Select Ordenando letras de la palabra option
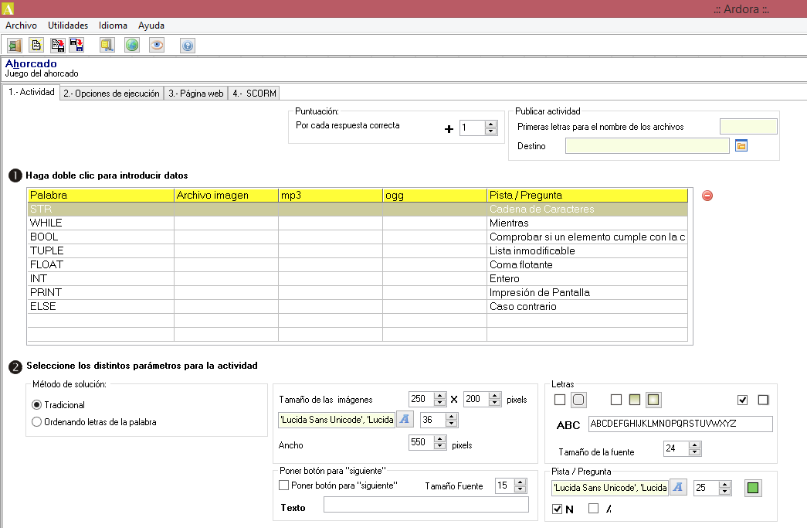 pos(36,422)
